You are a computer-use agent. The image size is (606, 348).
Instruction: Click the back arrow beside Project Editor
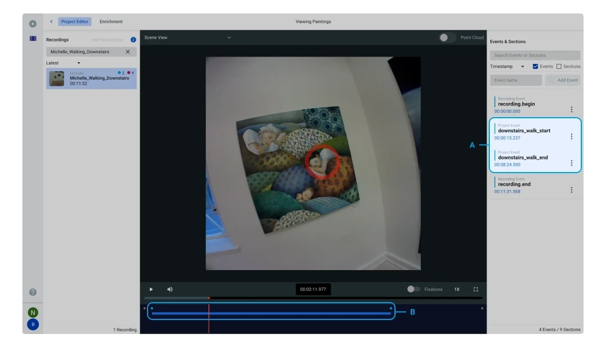pos(52,22)
